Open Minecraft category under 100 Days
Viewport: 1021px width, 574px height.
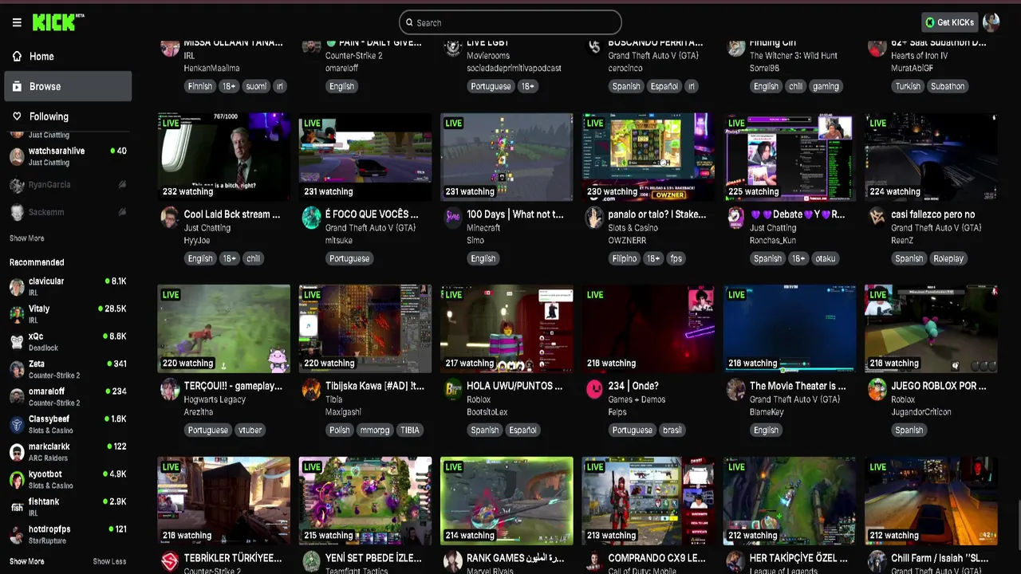pyautogui.click(x=483, y=228)
